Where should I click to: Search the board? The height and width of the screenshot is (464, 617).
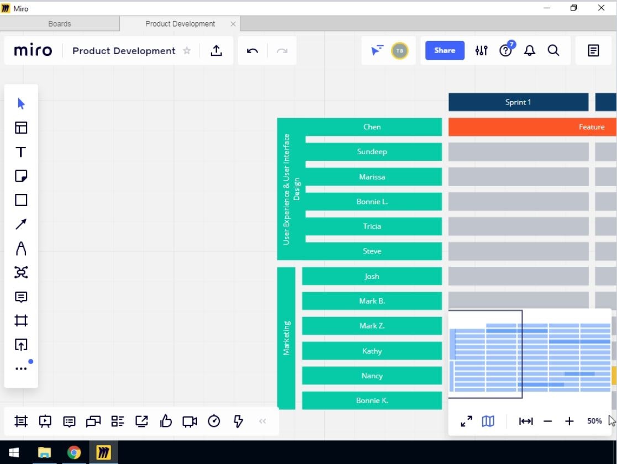coord(553,50)
